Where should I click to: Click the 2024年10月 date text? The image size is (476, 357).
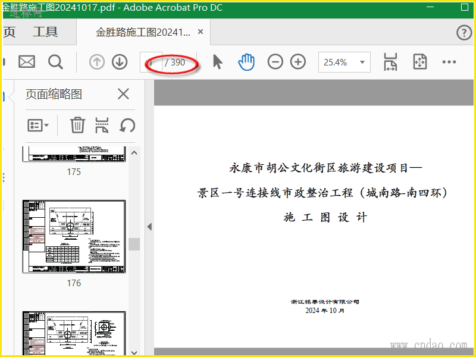pos(325,310)
